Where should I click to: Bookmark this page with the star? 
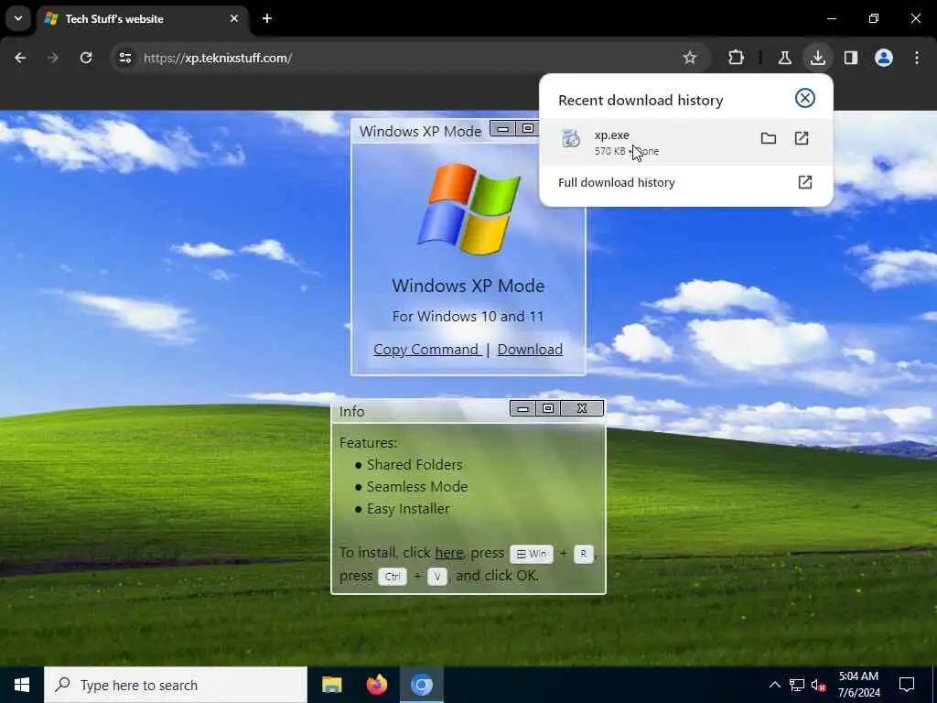690,58
